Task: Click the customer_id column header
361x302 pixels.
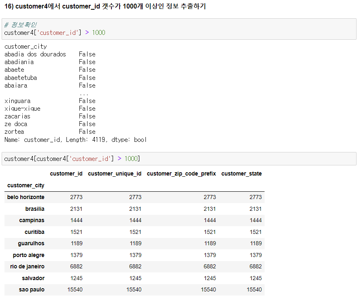Action: click(66, 173)
